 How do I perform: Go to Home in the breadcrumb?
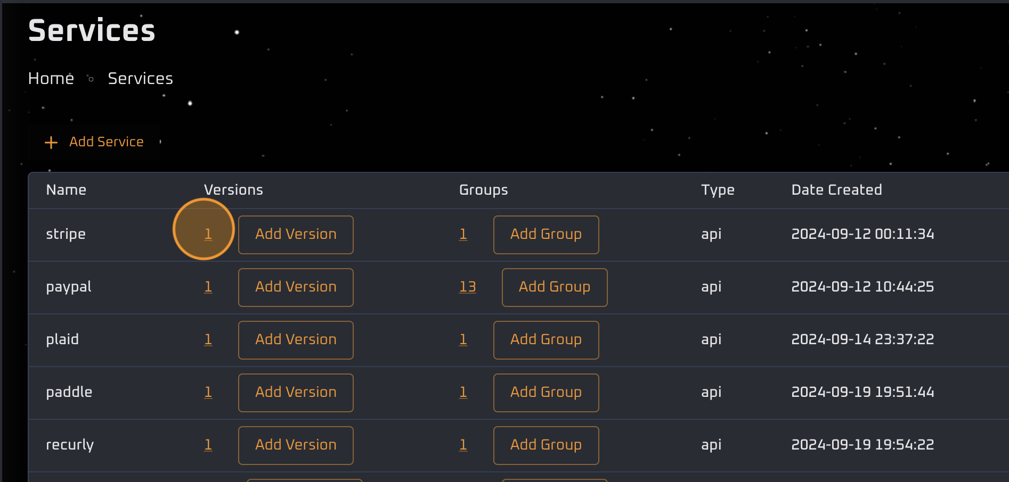coord(51,79)
